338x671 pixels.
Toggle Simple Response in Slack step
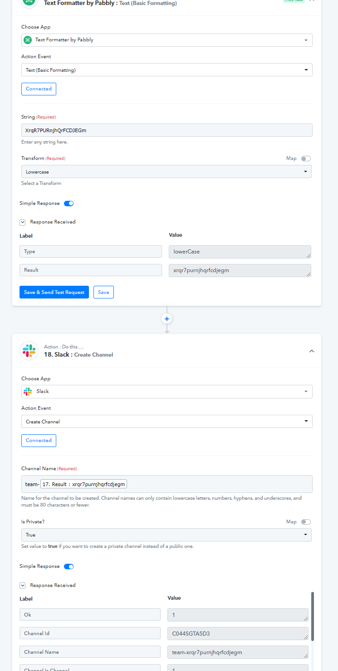69,567
